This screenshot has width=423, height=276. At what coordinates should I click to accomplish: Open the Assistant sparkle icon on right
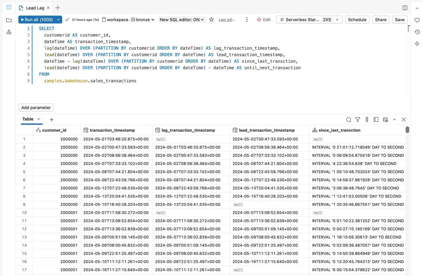tap(417, 44)
